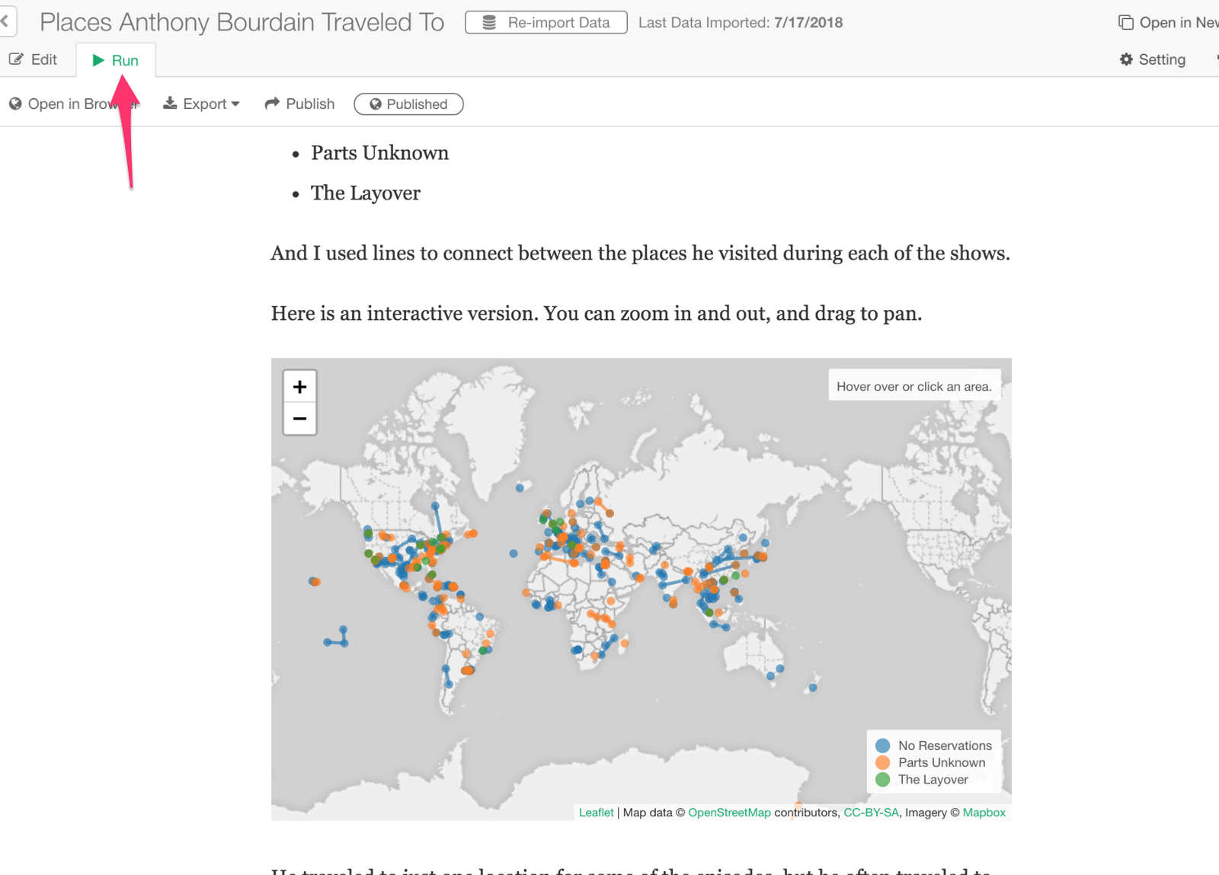The width and height of the screenshot is (1219, 875).
Task: Click the Publish share arrow
Action: (x=272, y=104)
